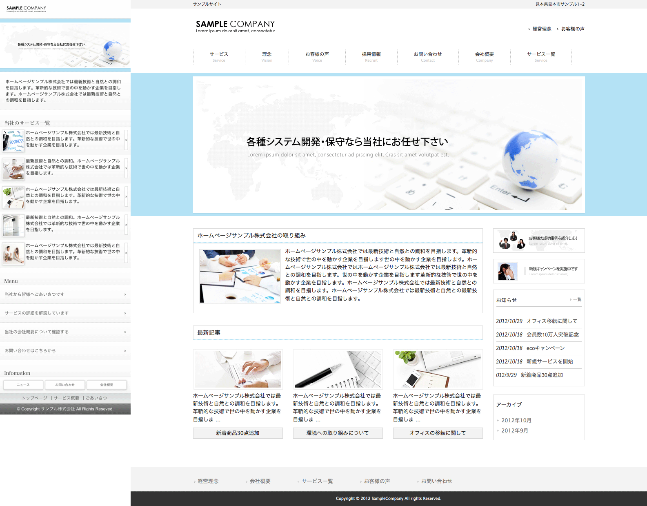Click the 会社概要 link in footer
The height and width of the screenshot is (506, 647).
pyautogui.click(x=260, y=481)
